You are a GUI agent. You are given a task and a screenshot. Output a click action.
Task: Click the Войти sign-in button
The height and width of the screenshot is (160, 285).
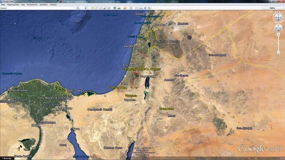tap(272, 8)
